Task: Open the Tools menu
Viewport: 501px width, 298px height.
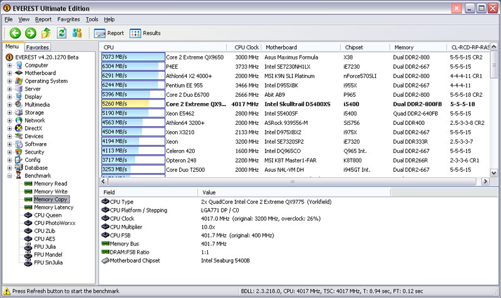Action: click(x=92, y=19)
